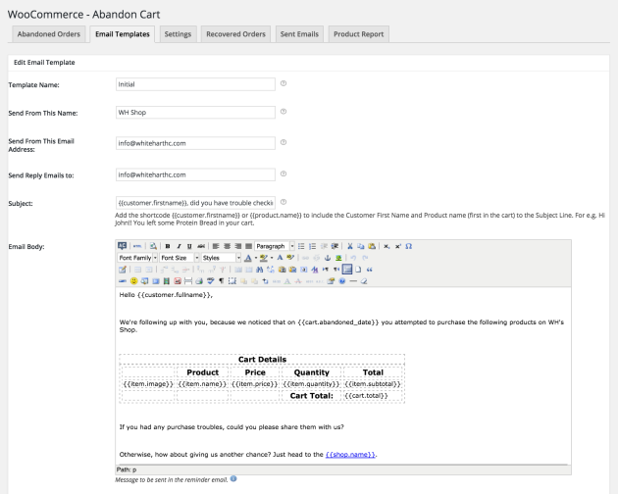Insert a page break
The width and height of the screenshot is (618, 494).
pyautogui.click(x=188, y=281)
